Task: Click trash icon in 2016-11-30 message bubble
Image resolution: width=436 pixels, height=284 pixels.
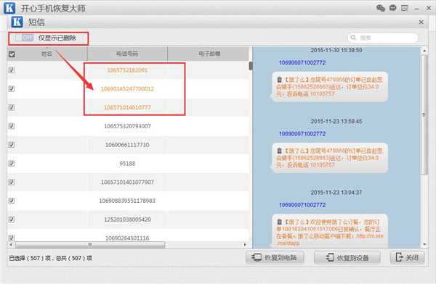Action: [x=280, y=80]
